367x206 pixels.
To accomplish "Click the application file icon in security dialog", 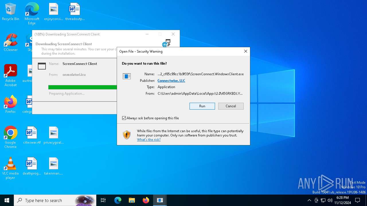I will click(x=127, y=76).
